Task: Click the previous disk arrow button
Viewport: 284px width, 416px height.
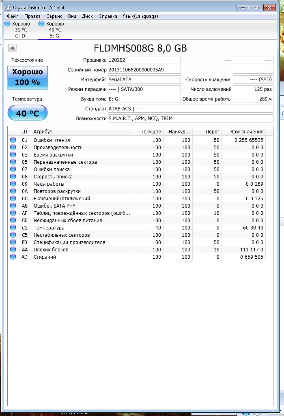Action: (12, 48)
